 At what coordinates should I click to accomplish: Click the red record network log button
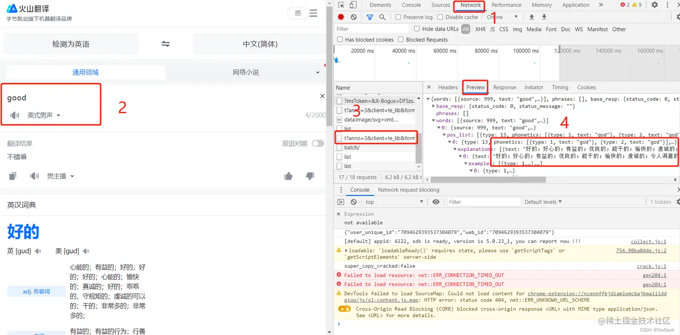point(341,17)
